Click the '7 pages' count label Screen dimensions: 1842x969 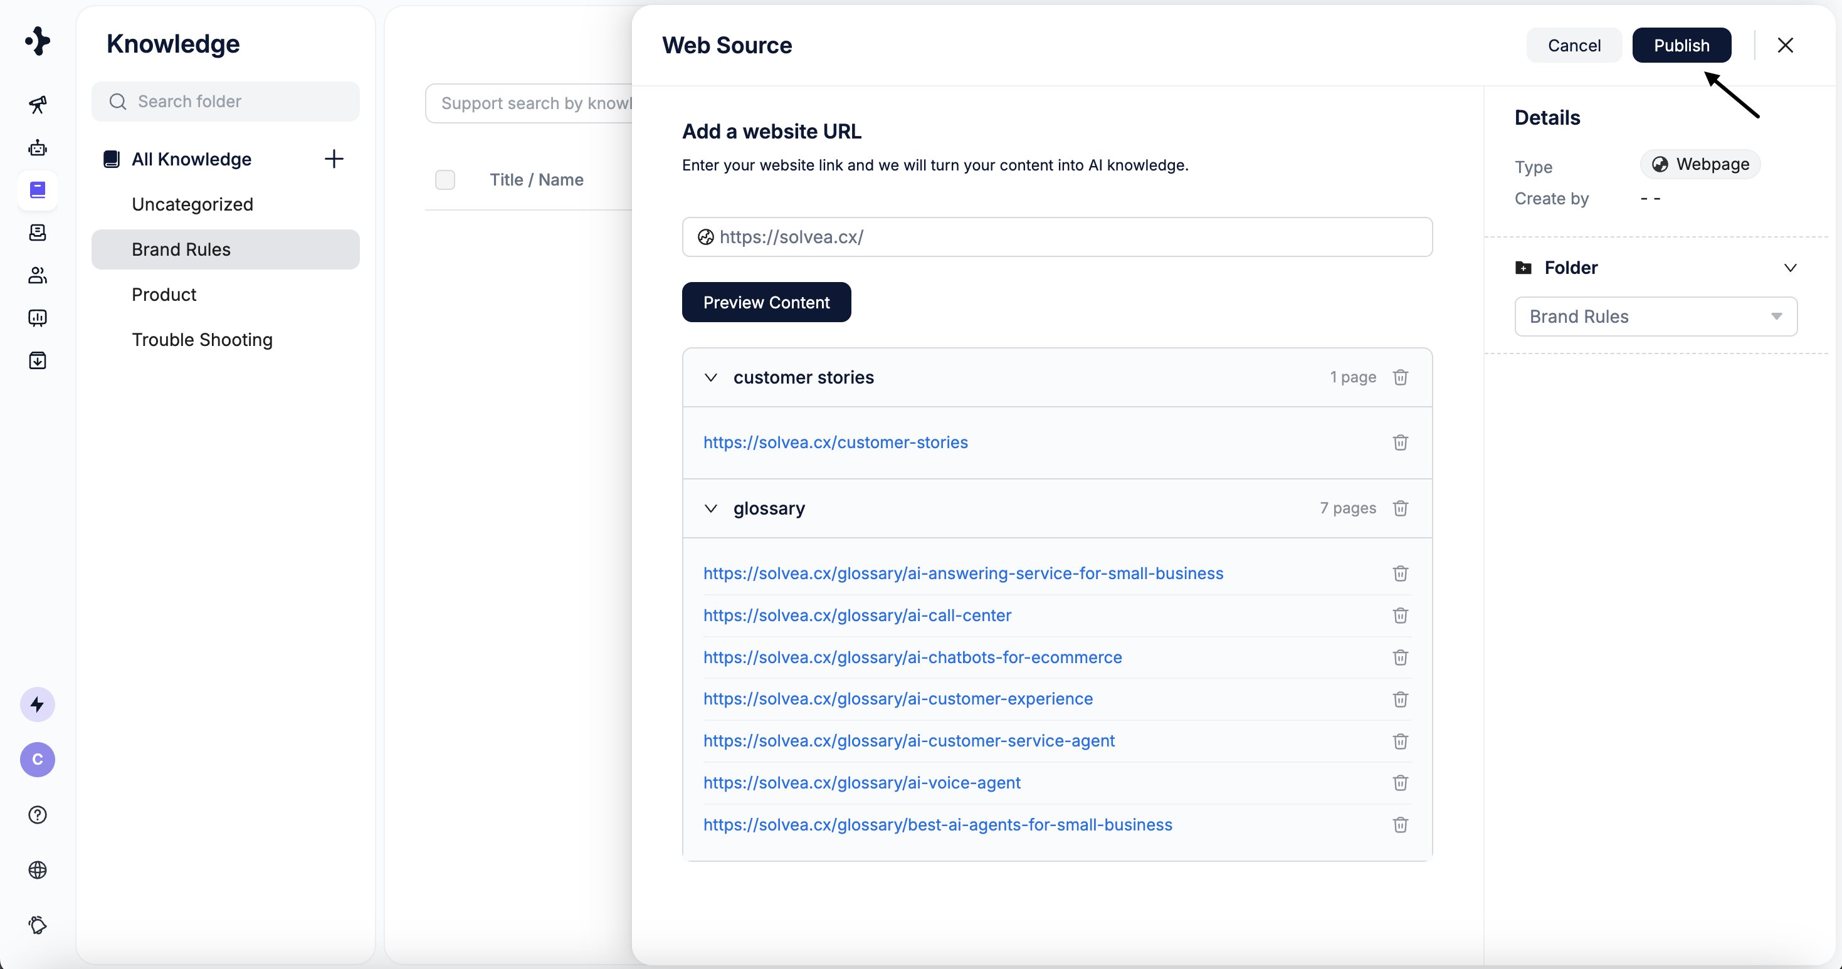[1348, 508]
